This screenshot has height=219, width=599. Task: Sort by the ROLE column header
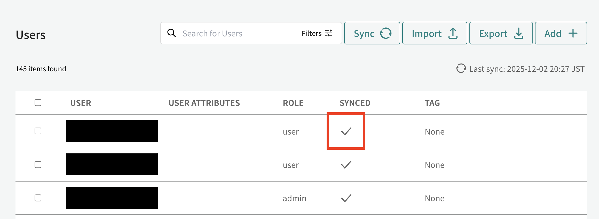[293, 103]
